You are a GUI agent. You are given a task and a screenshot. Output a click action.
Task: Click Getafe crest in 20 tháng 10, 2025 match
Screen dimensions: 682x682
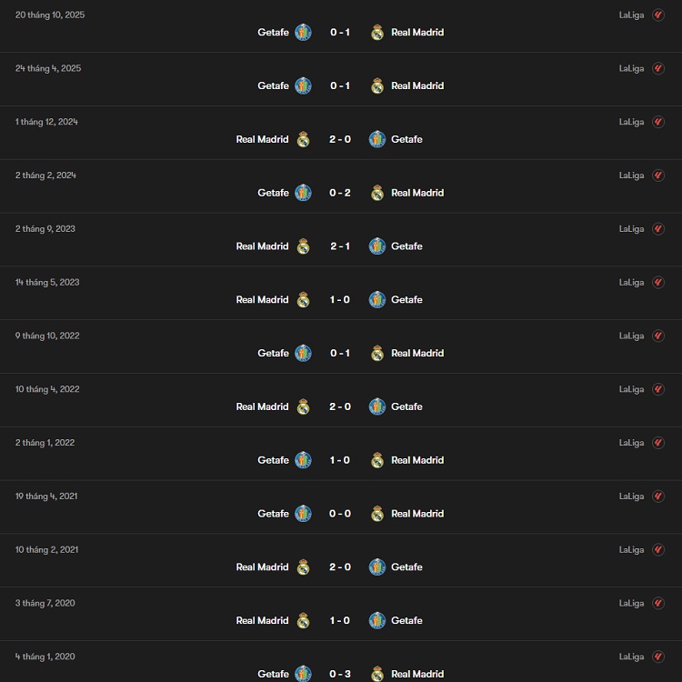[303, 33]
